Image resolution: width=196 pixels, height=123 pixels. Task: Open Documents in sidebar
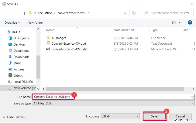coord(21,51)
